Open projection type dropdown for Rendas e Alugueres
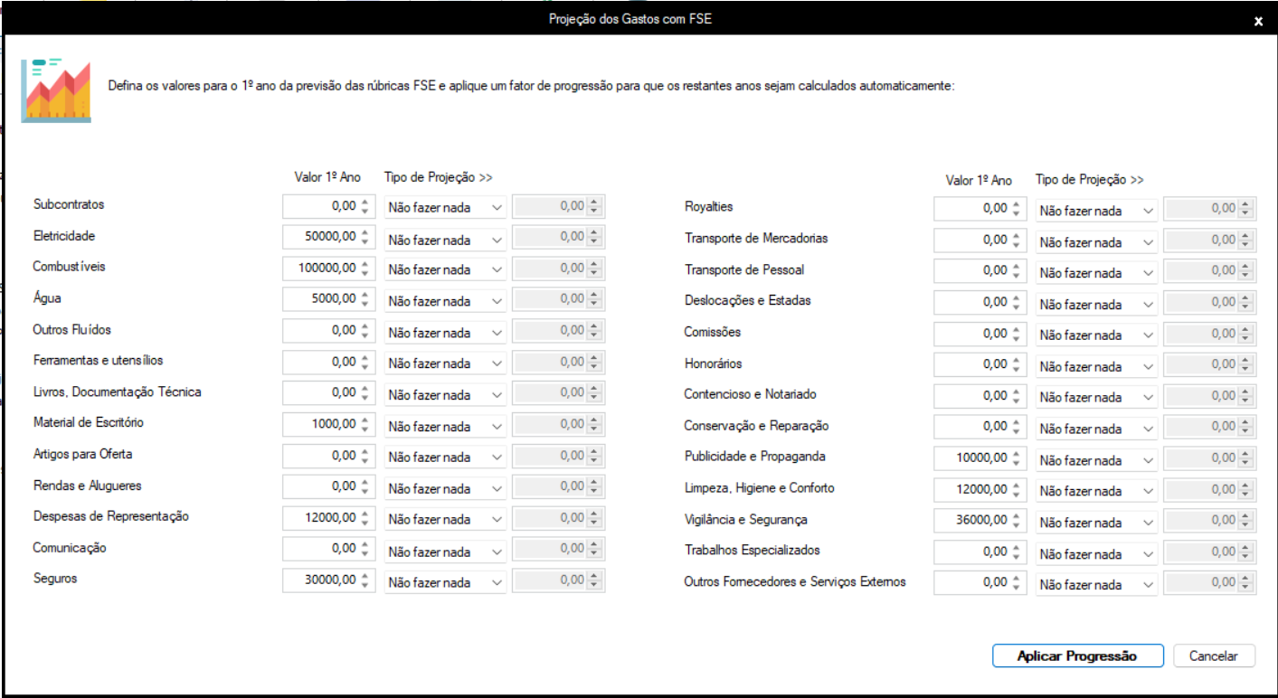The image size is (1278, 698). pos(445,488)
